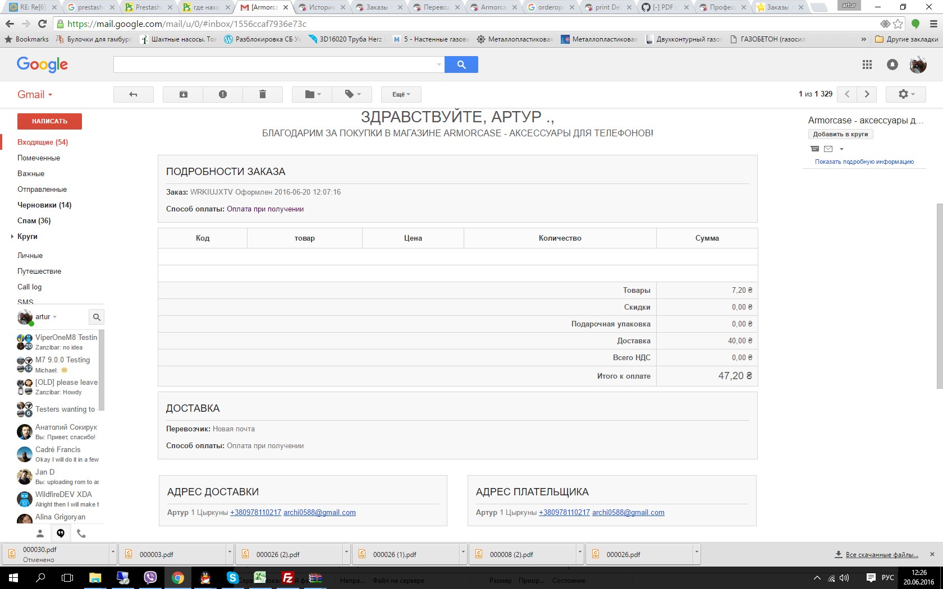This screenshot has height=589, width=943.
Task: Open Черновики (14) drafts folder
Action: tap(44, 205)
